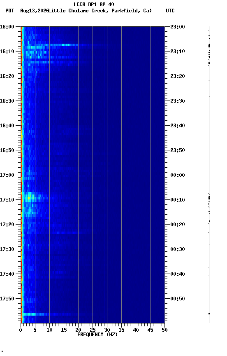This screenshot has height=356, width=227.
Task: Click the 00:40 UTC time label
Action: (x=178, y=274)
